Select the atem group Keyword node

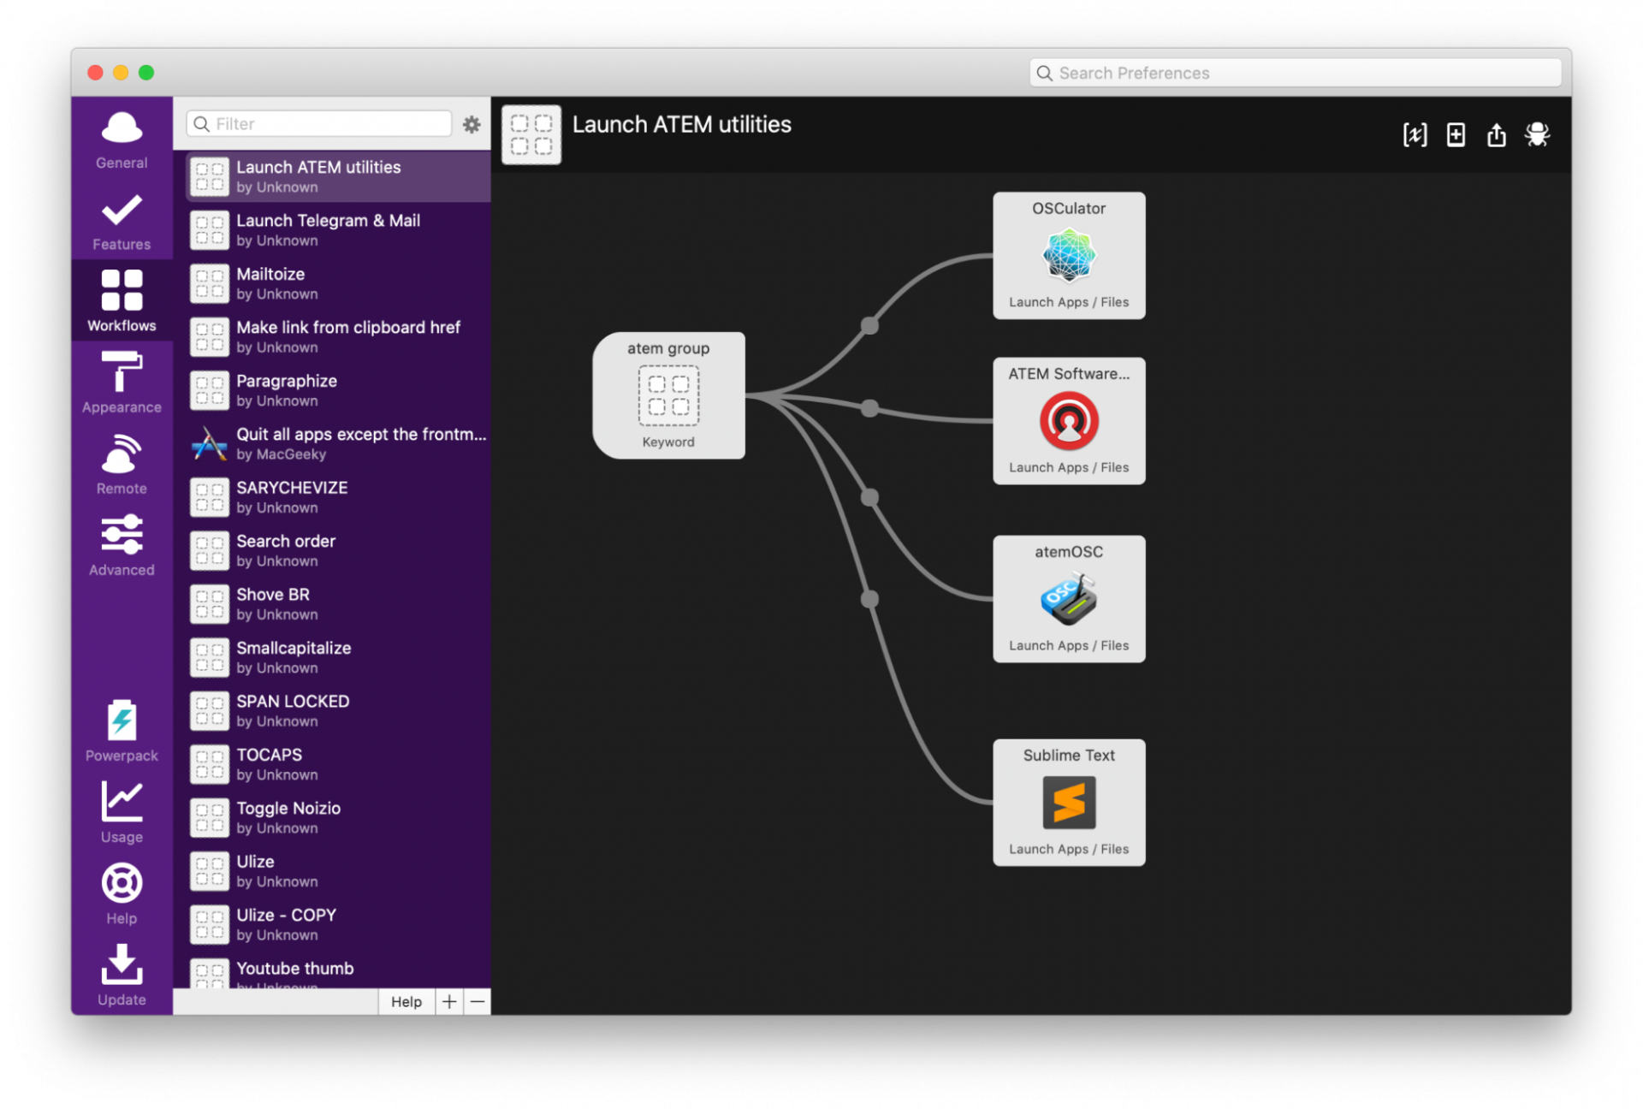tap(668, 395)
